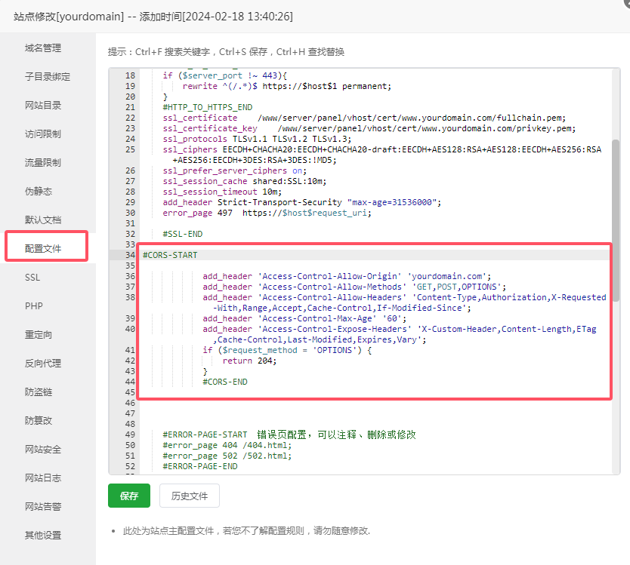This screenshot has height=565, width=630.
Task: Click the #error_page 404 line
Action: tap(227, 445)
